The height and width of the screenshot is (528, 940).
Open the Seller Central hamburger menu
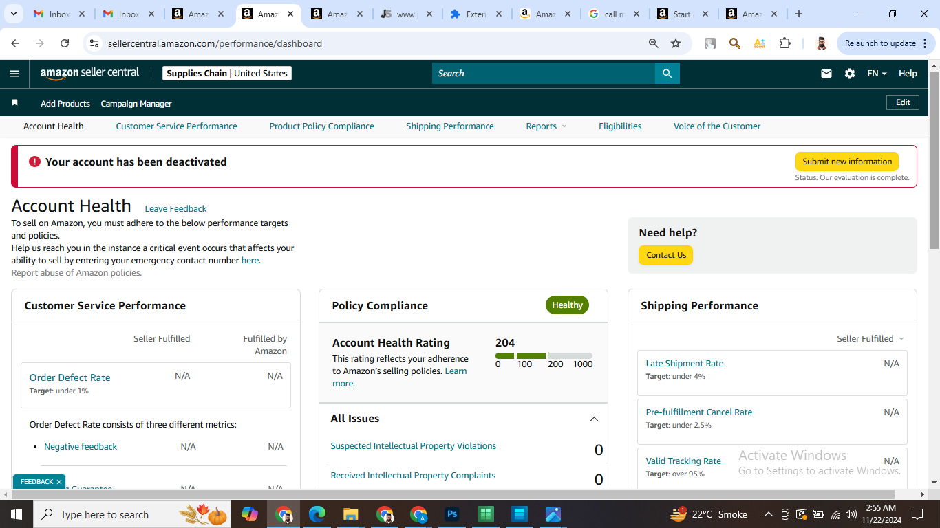click(x=14, y=74)
